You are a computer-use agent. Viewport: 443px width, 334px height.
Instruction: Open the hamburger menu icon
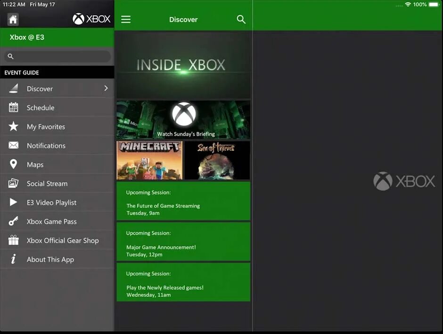pos(126,19)
